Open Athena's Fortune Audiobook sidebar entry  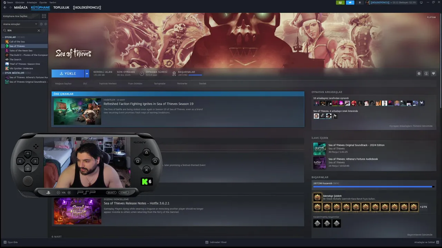(28, 77)
